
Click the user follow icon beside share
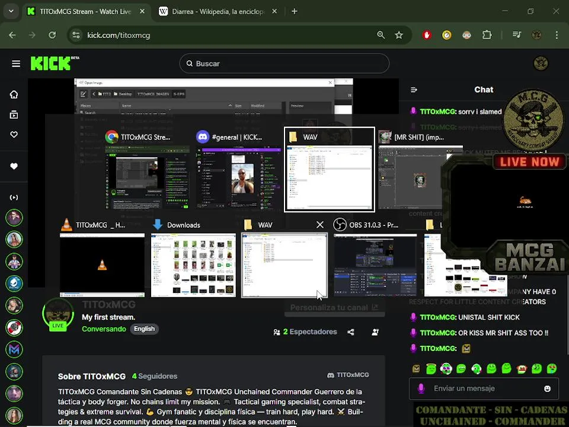click(375, 332)
